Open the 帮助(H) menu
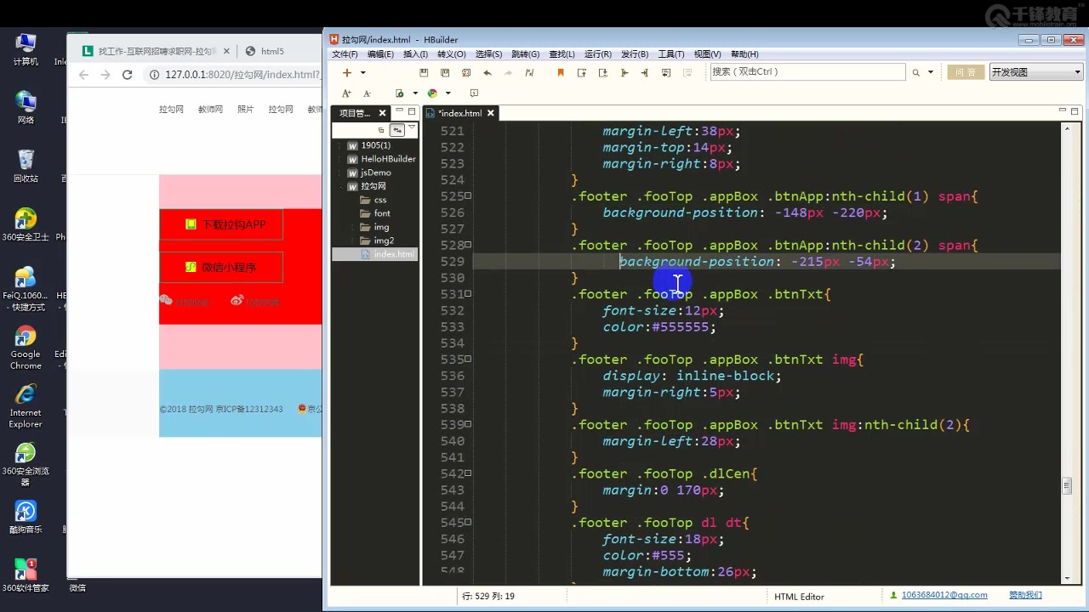Screen dimensions: 1089x612 (744, 54)
